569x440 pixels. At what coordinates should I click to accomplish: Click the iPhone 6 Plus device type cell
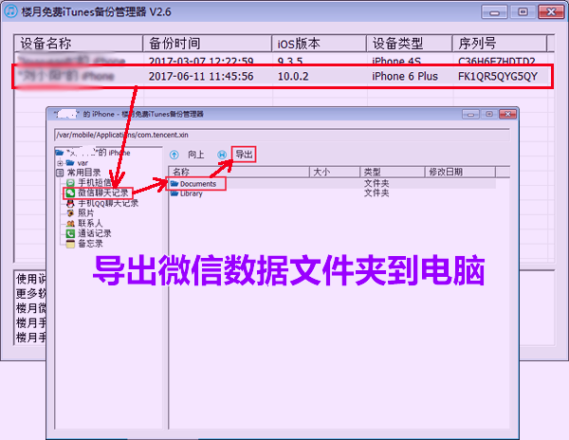[405, 77]
